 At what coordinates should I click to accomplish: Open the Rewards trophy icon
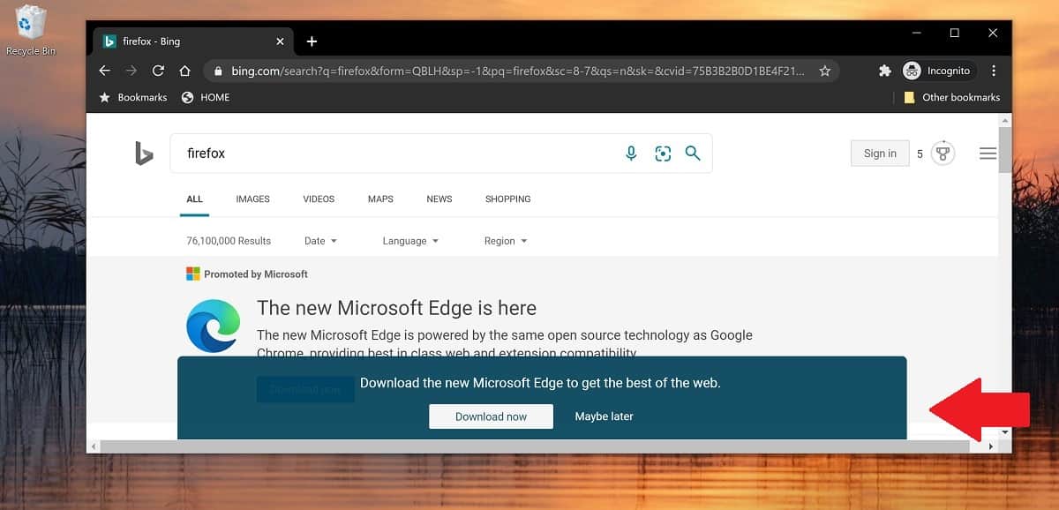tap(943, 154)
